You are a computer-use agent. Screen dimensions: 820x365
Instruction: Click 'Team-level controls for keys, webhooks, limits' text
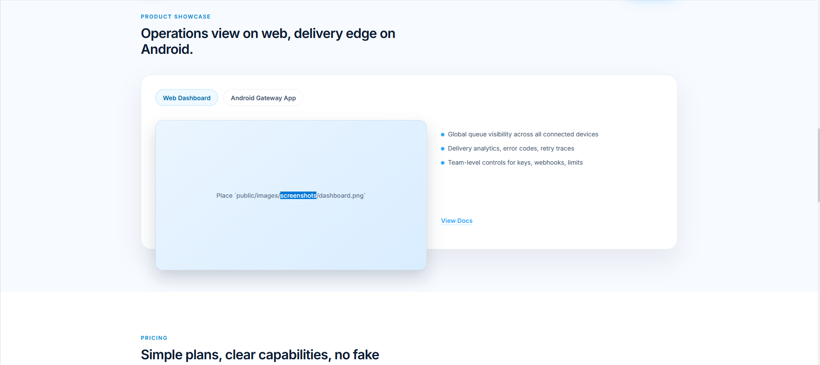pos(515,162)
